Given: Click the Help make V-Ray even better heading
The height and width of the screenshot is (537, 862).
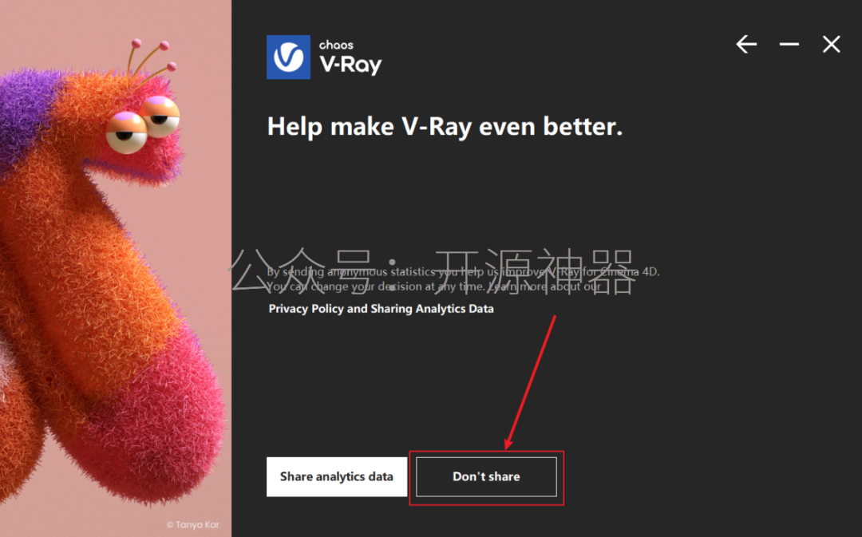Looking at the screenshot, I should tap(445, 126).
